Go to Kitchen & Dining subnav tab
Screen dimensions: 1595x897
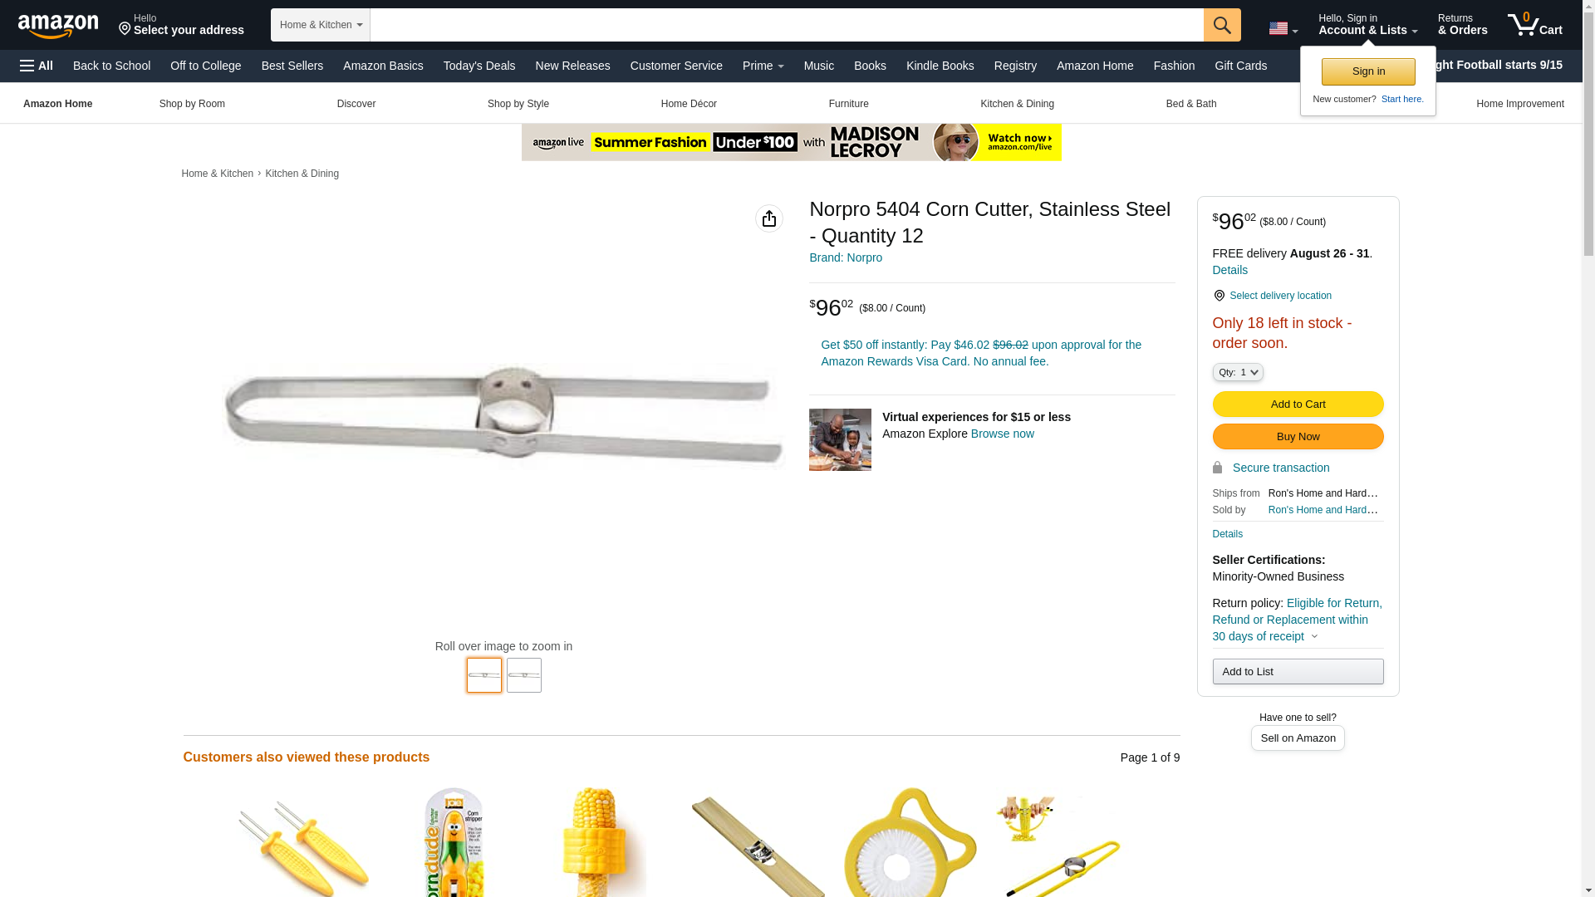[1017, 104]
